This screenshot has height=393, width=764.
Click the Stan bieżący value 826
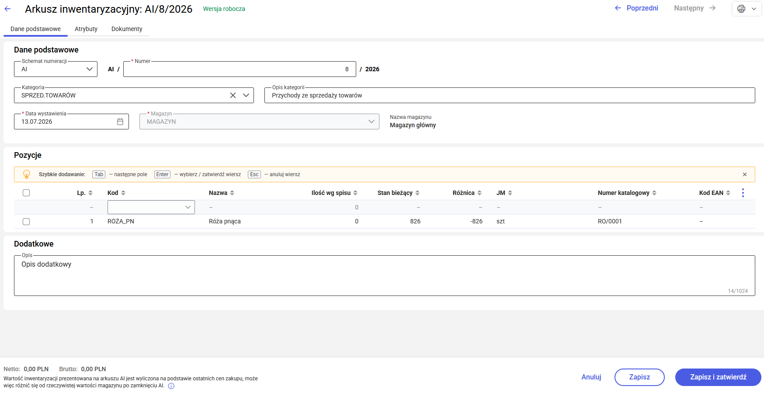click(415, 222)
